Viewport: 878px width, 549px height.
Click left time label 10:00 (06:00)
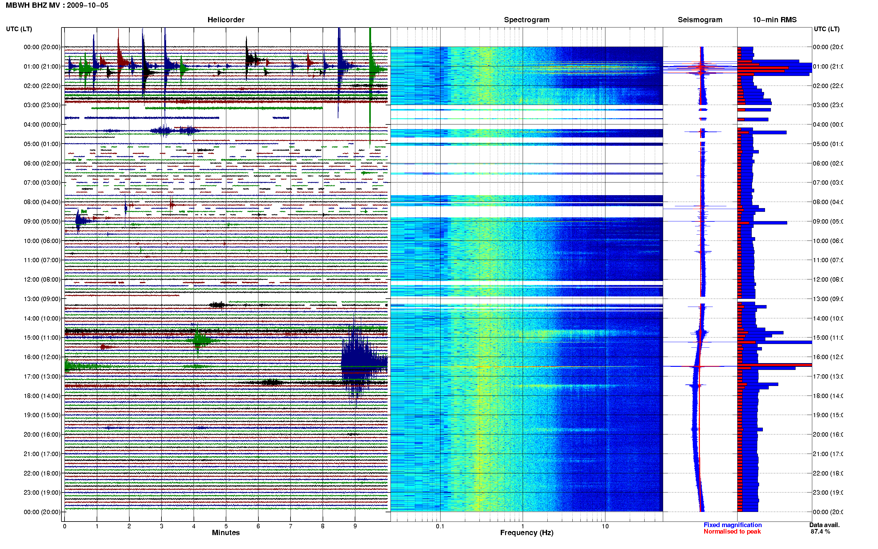click(x=42, y=241)
